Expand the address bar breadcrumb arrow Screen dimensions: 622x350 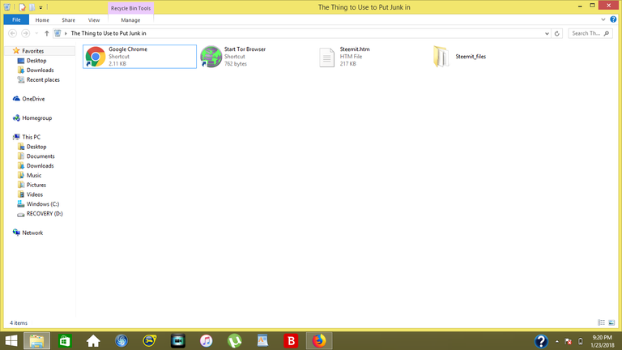point(66,33)
